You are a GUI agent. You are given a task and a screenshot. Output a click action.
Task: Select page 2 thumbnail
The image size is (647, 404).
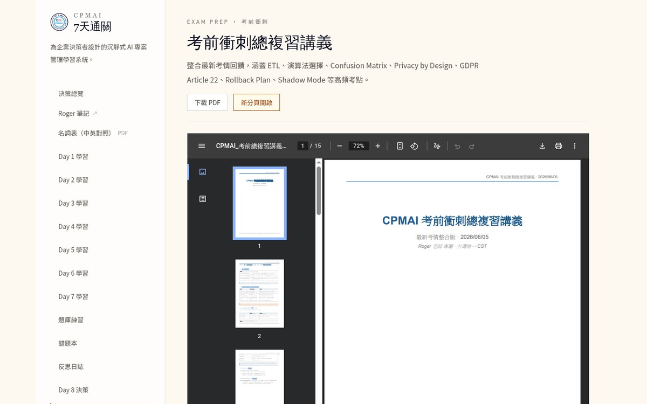[x=259, y=294]
